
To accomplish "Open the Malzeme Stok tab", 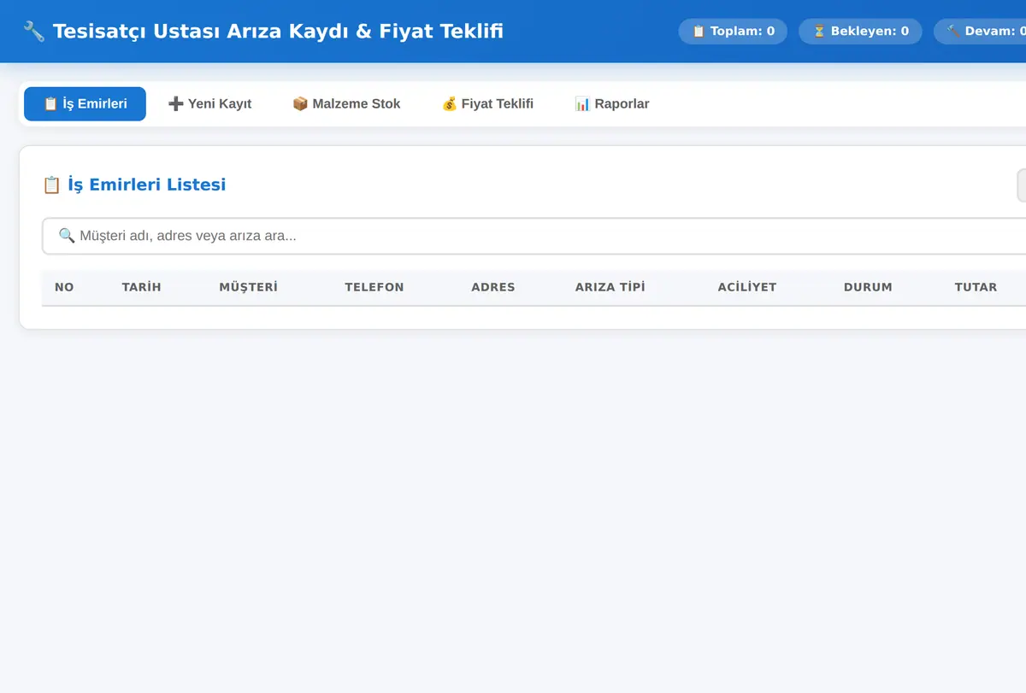I will tap(346, 104).
